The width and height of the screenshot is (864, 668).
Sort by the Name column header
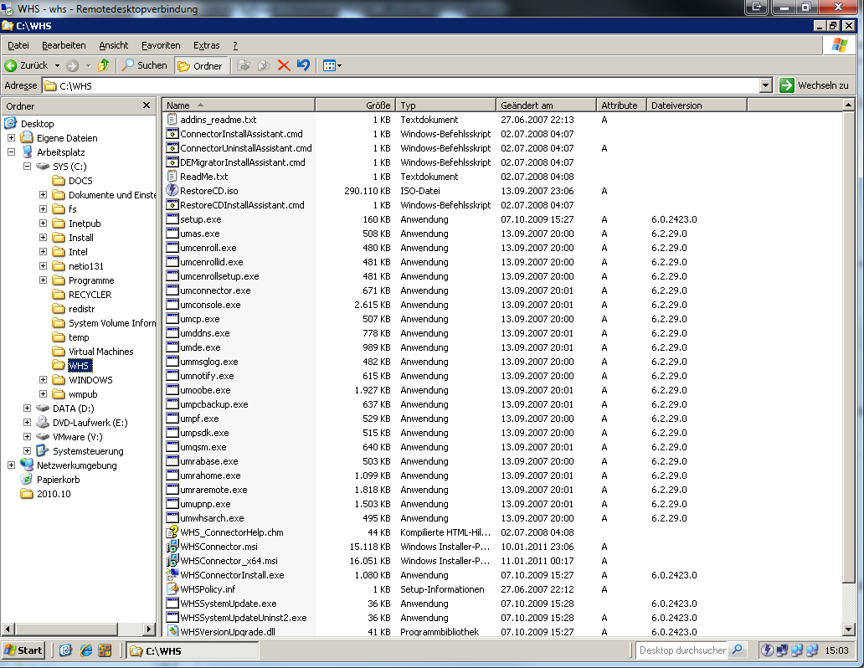tap(239, 105)
